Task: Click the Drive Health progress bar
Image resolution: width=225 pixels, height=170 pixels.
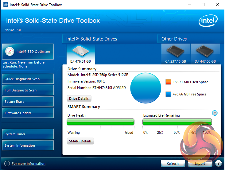Action: click(100, 122)
